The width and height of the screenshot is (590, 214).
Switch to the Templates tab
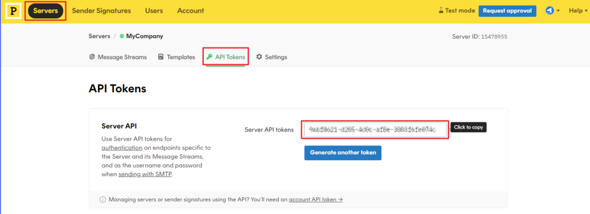point(176,57)
